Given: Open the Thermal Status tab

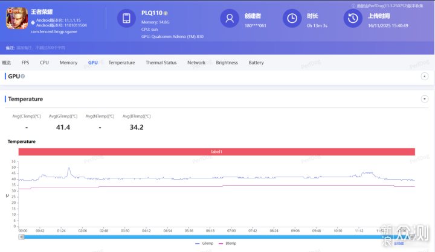Looking at the screenshot, I should pos(161,63).
